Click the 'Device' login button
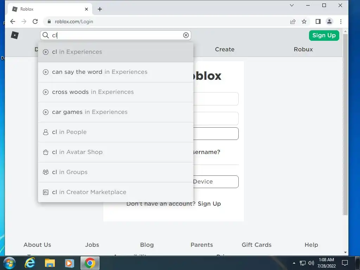 tap(216, 182)
